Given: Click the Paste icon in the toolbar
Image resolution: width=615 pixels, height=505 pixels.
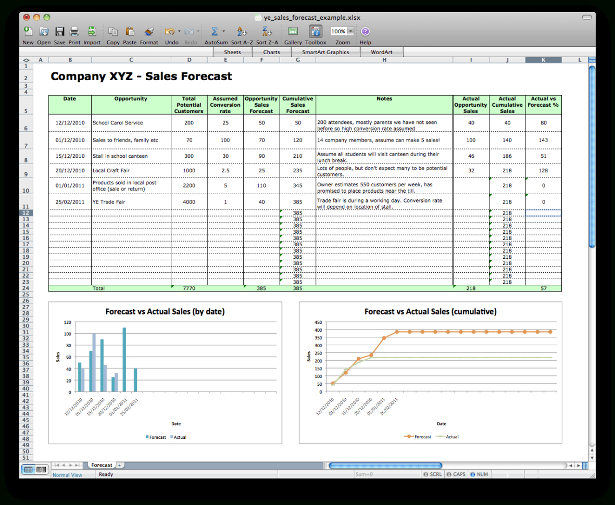Looking at the screenshot, I should pos(129,31).
